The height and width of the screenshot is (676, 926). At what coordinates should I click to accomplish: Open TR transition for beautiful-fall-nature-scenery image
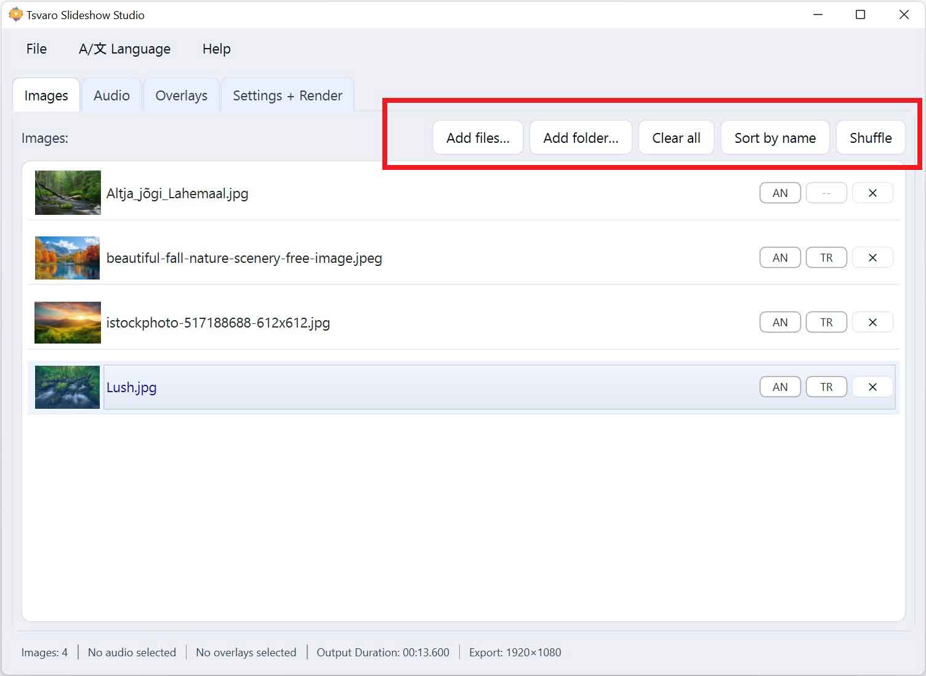click(x=826, y=258)
